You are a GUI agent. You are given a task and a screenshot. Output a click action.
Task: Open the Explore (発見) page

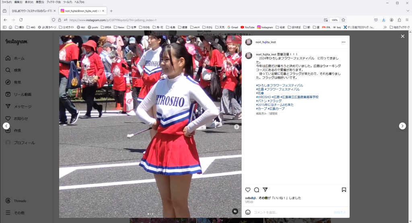click(x=13, y=82)
